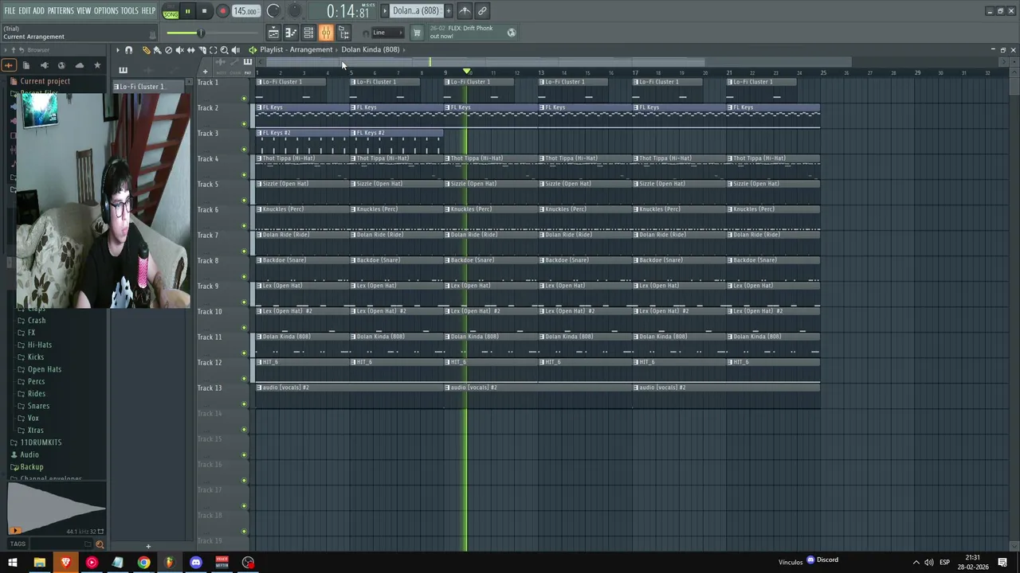Mute Track 5 with its green LED
Viewport: 1020px width, 573px height.
(x=244, y=200)
